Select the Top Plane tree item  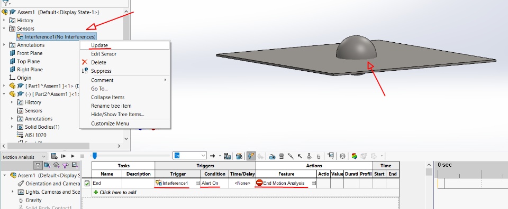pos(25,61)
